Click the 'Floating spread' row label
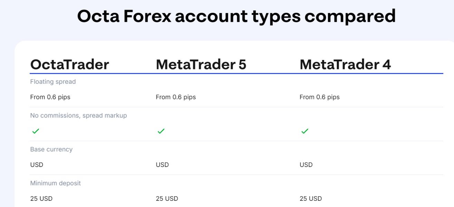 click(x=53, y=82)
